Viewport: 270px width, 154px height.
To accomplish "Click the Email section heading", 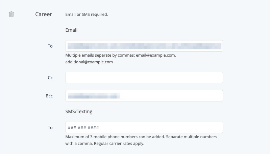I will point(71,30).
